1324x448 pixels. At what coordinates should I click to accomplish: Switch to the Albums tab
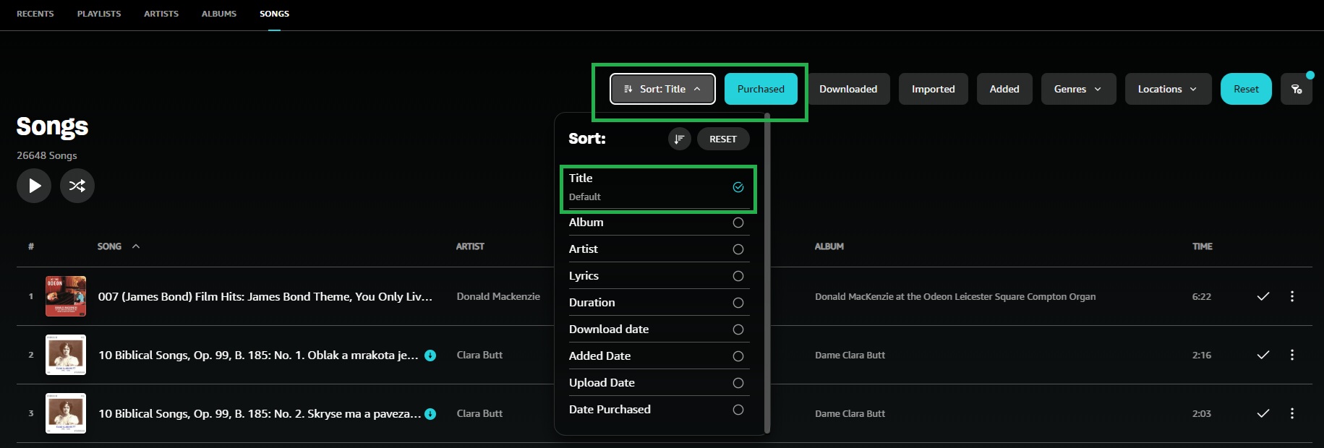(x=219, y=14)
